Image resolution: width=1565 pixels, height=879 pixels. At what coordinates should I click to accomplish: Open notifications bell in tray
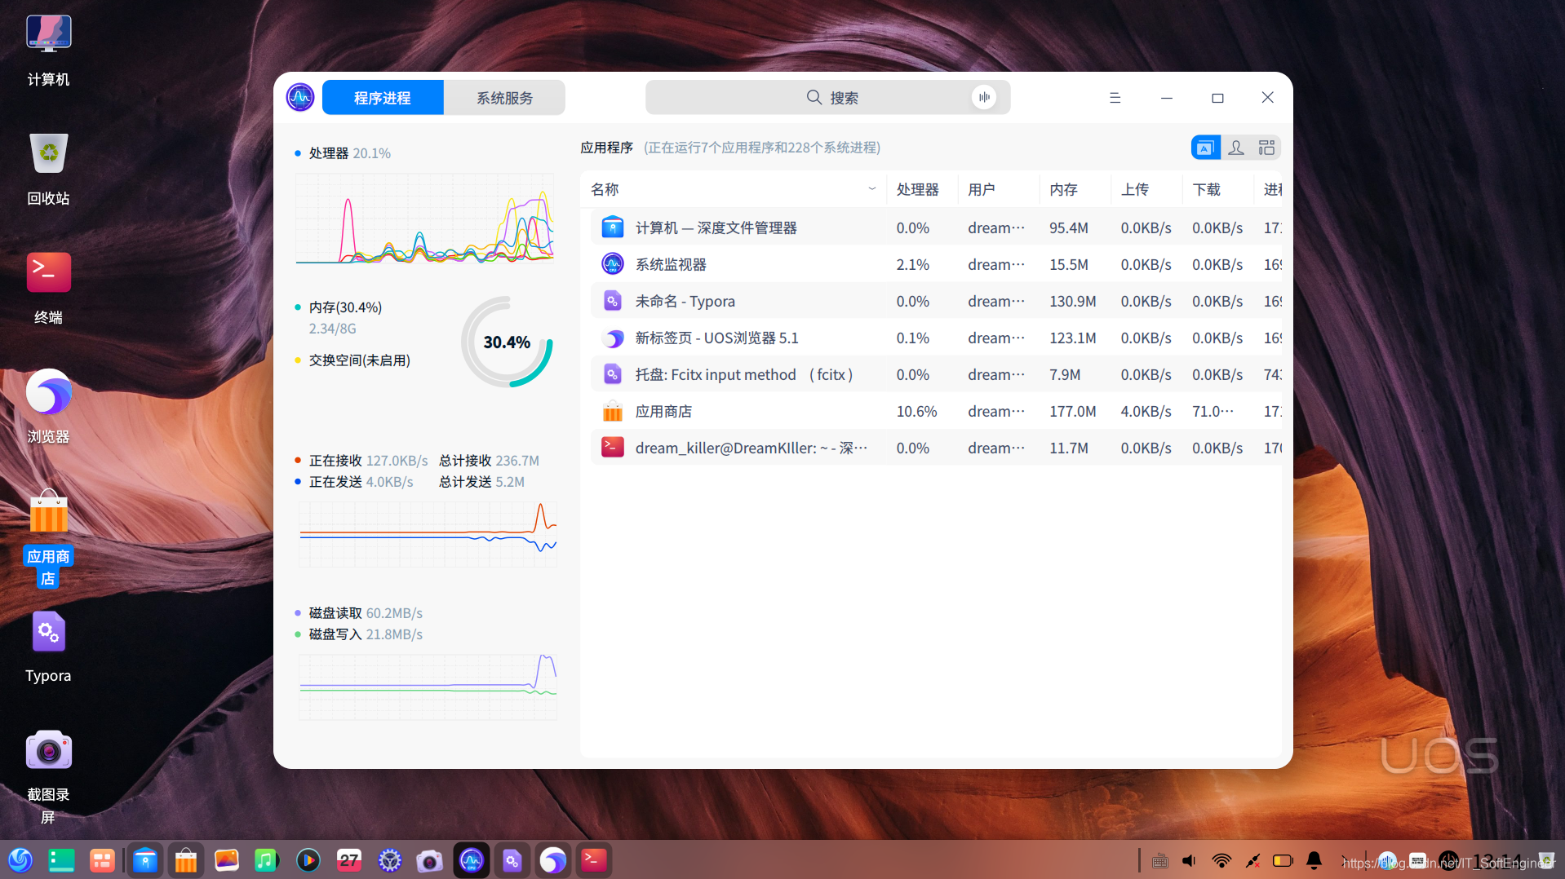tap(1314, 860)
